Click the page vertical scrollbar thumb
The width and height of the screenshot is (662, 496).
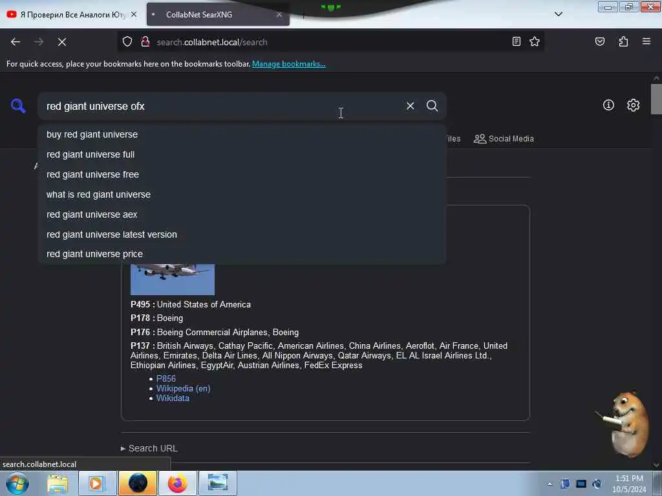pyautogui.click(x=656, y=99)
